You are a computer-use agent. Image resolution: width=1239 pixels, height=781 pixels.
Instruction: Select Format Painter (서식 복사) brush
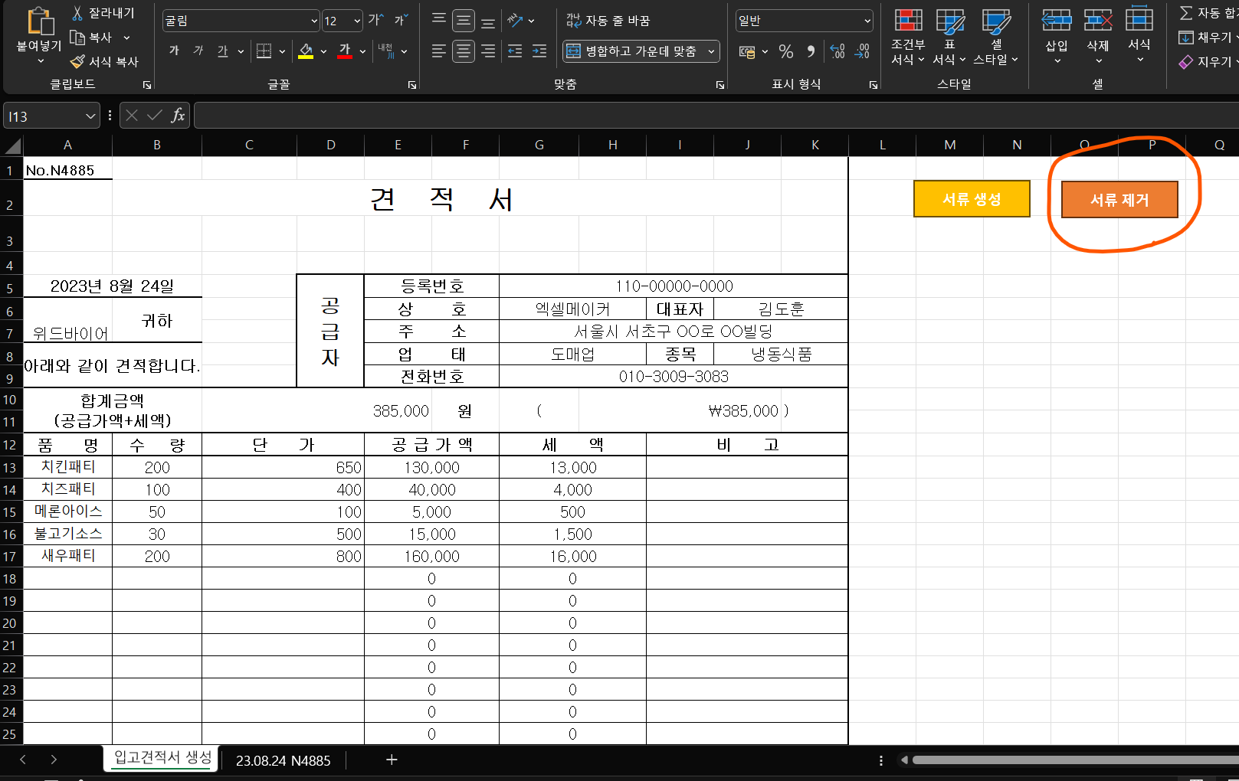coord(77,61)
